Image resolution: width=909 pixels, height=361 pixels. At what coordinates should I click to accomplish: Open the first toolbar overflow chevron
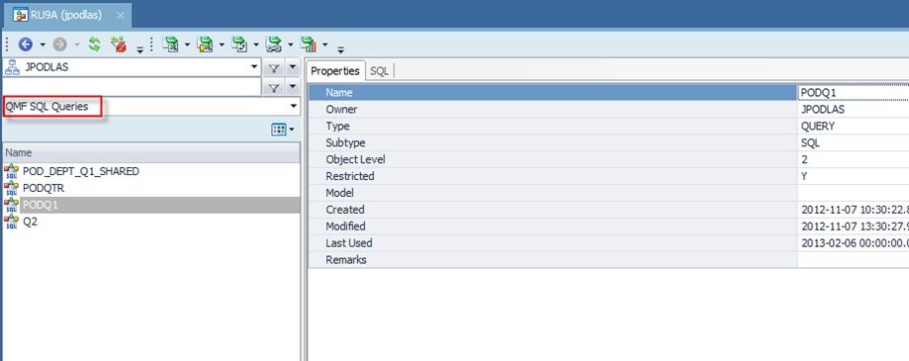139,49
